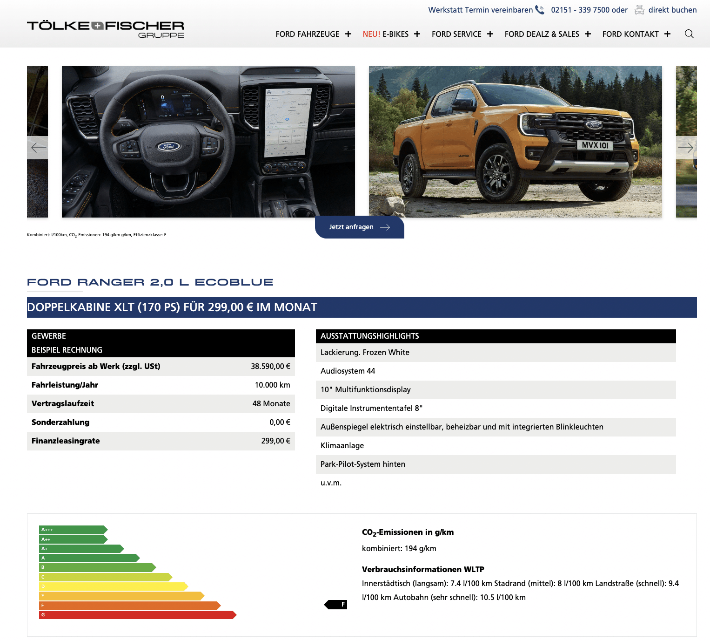This screenshot has height=641, width=710.
Task: Click the 10" Multifunktionsdisplay row
Action: coord(496,390)
